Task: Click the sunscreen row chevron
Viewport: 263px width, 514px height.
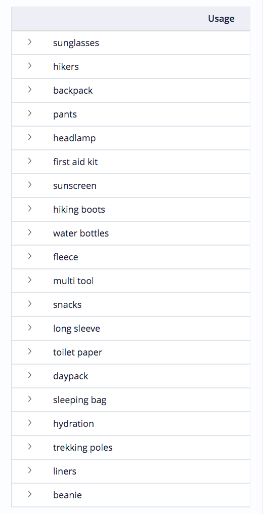Action: (x=30, y=184)
